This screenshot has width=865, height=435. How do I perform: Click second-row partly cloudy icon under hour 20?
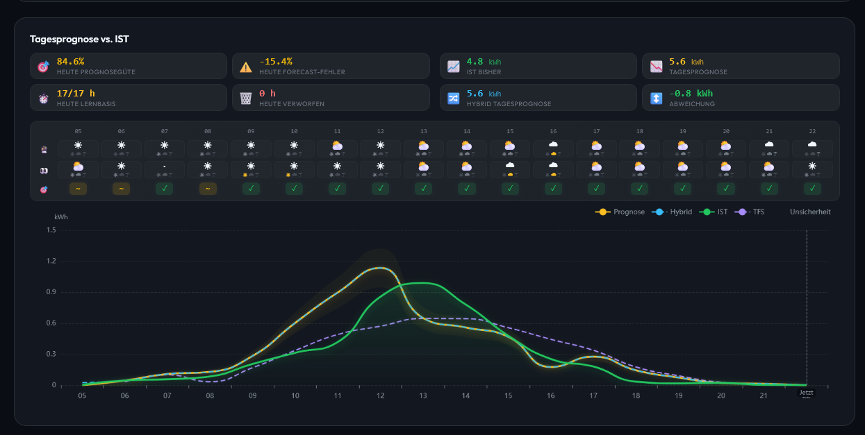726,166
